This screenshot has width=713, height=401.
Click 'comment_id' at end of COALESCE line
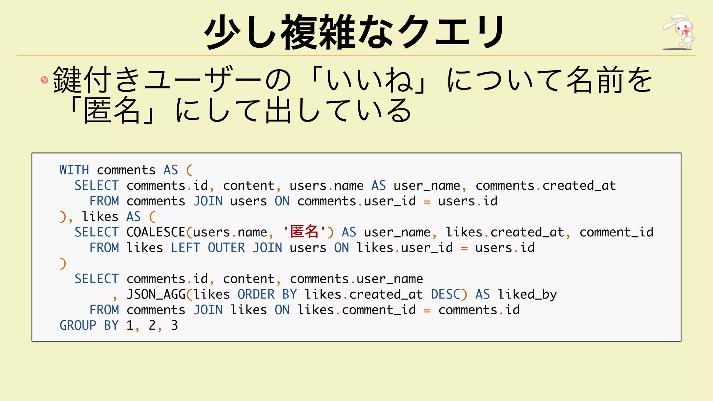tap(616, 232)
